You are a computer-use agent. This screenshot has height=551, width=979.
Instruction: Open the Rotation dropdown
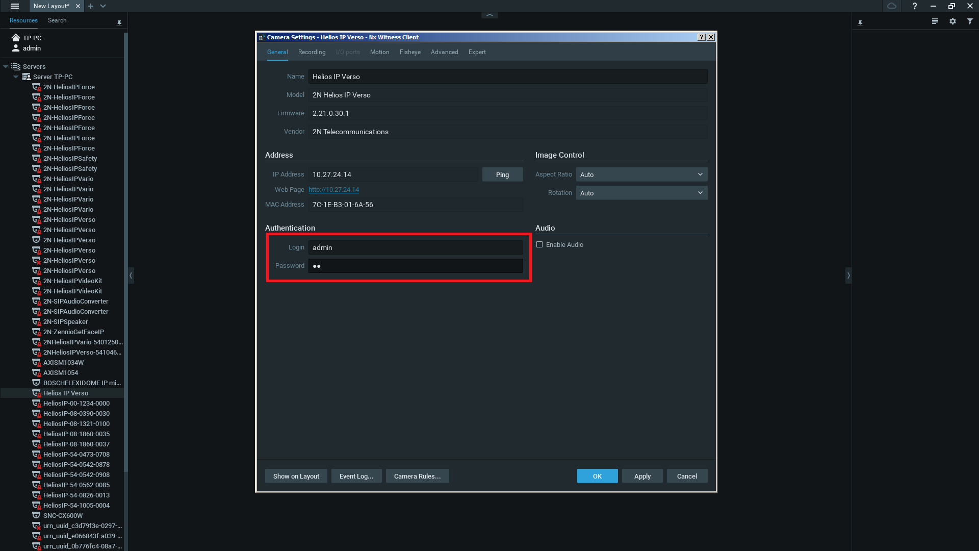tap(641, 193)
